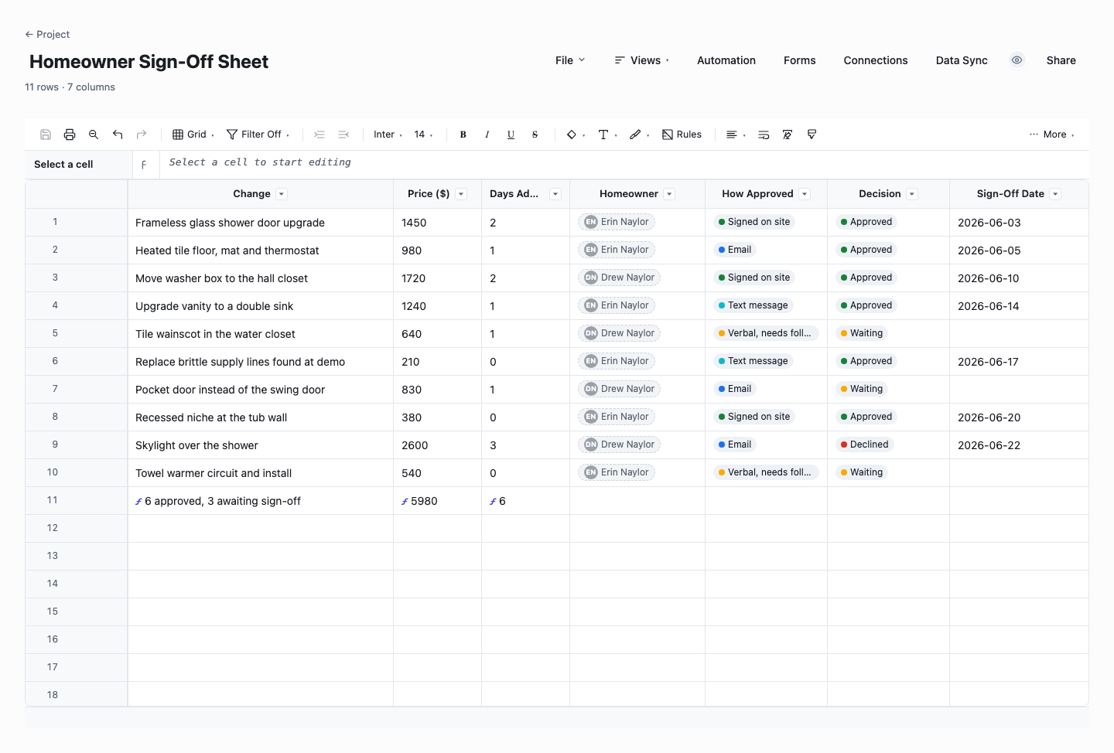Image resolution: width=1114 pixels, height=753 pixels.
Task: Apply italic formatting
Action: pyautogui.click(x=487, y=135)
